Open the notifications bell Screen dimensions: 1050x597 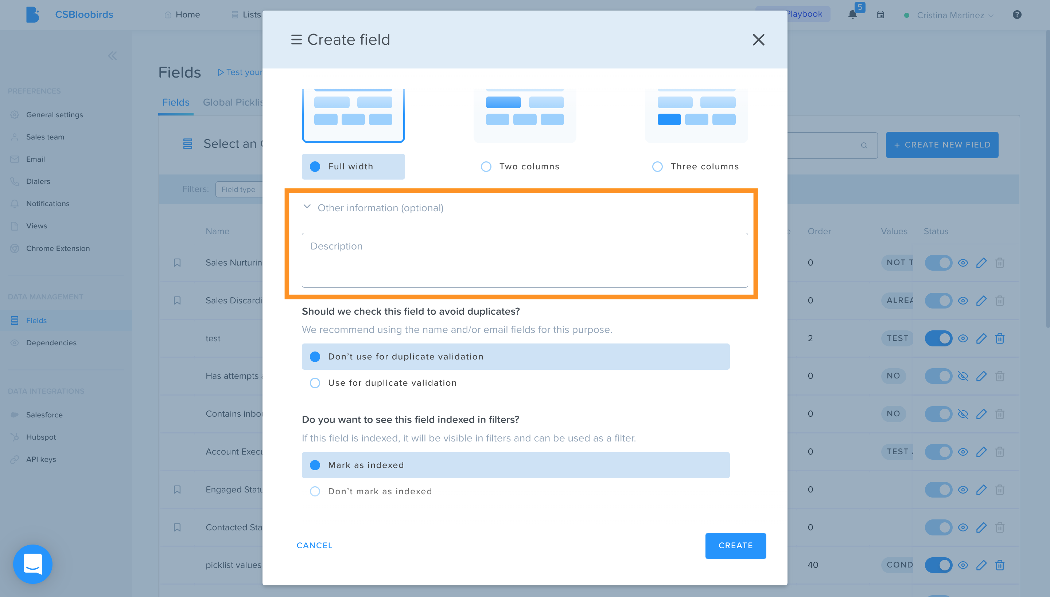852,15
